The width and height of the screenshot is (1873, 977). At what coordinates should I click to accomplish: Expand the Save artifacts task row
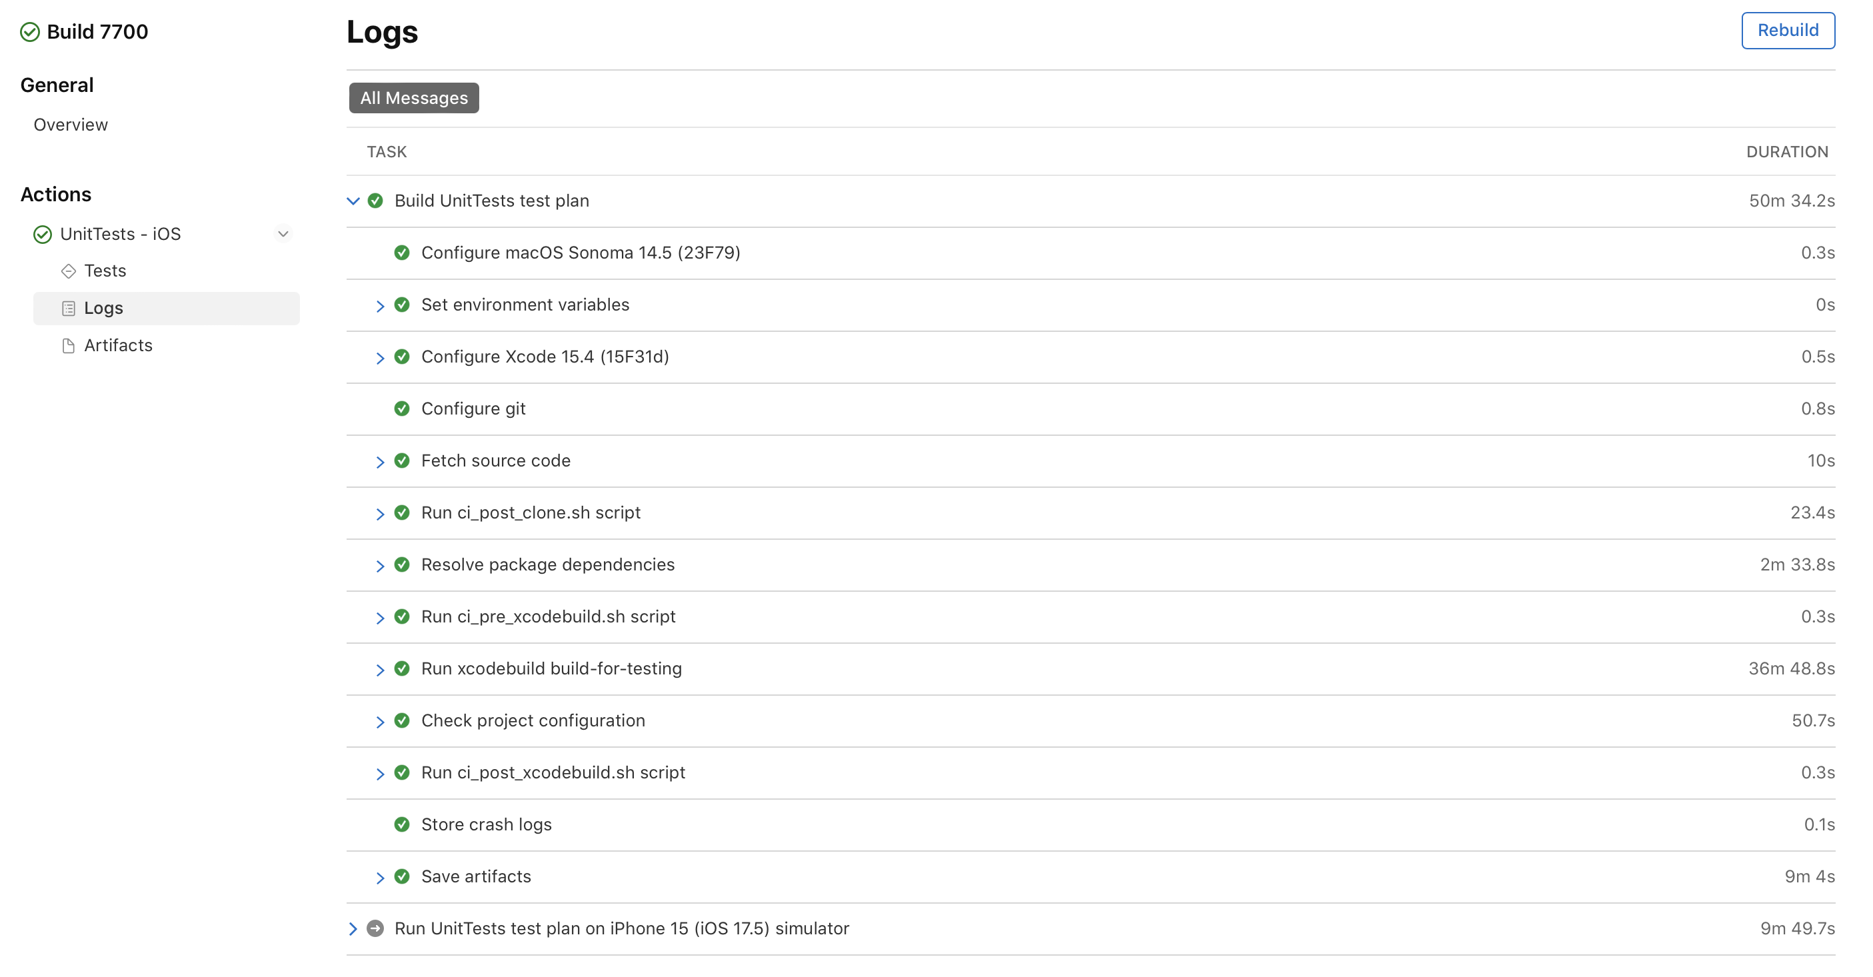tap(379, 878)
